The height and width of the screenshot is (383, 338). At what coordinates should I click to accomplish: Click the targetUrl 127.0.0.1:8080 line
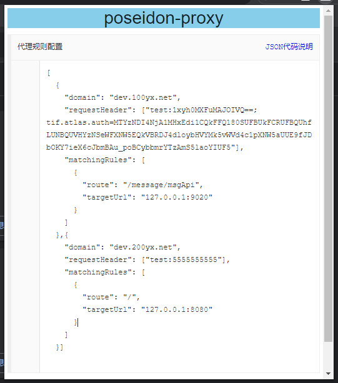(x=147, y=310)
